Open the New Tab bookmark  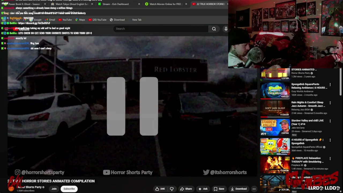[x=137, y=20]
